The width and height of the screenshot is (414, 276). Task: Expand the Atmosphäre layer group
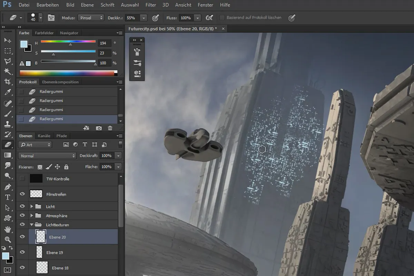(x=32, y=215)
